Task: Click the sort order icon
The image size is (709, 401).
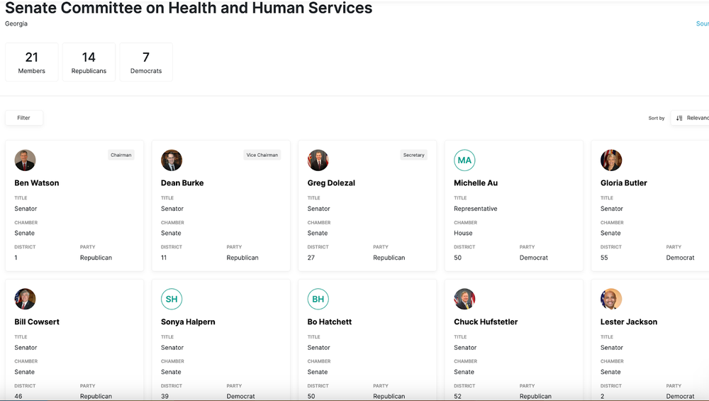Action: pyautogui.click(x=679, y=119)
